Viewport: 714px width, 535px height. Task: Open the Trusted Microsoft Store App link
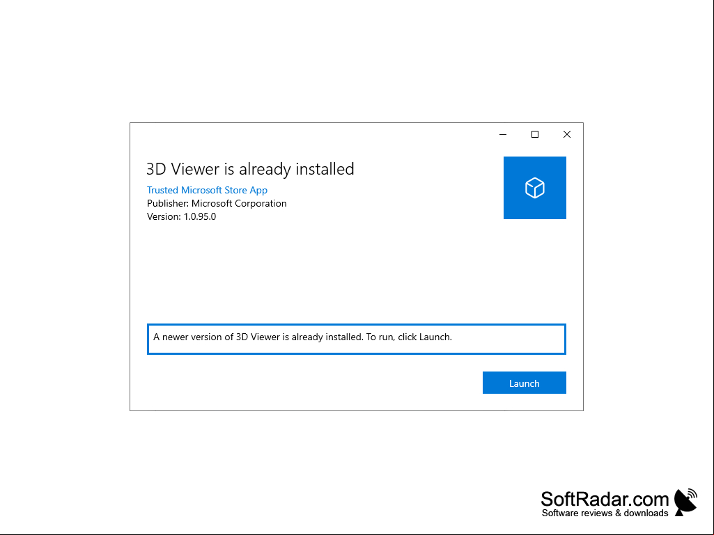coord(207,190)
